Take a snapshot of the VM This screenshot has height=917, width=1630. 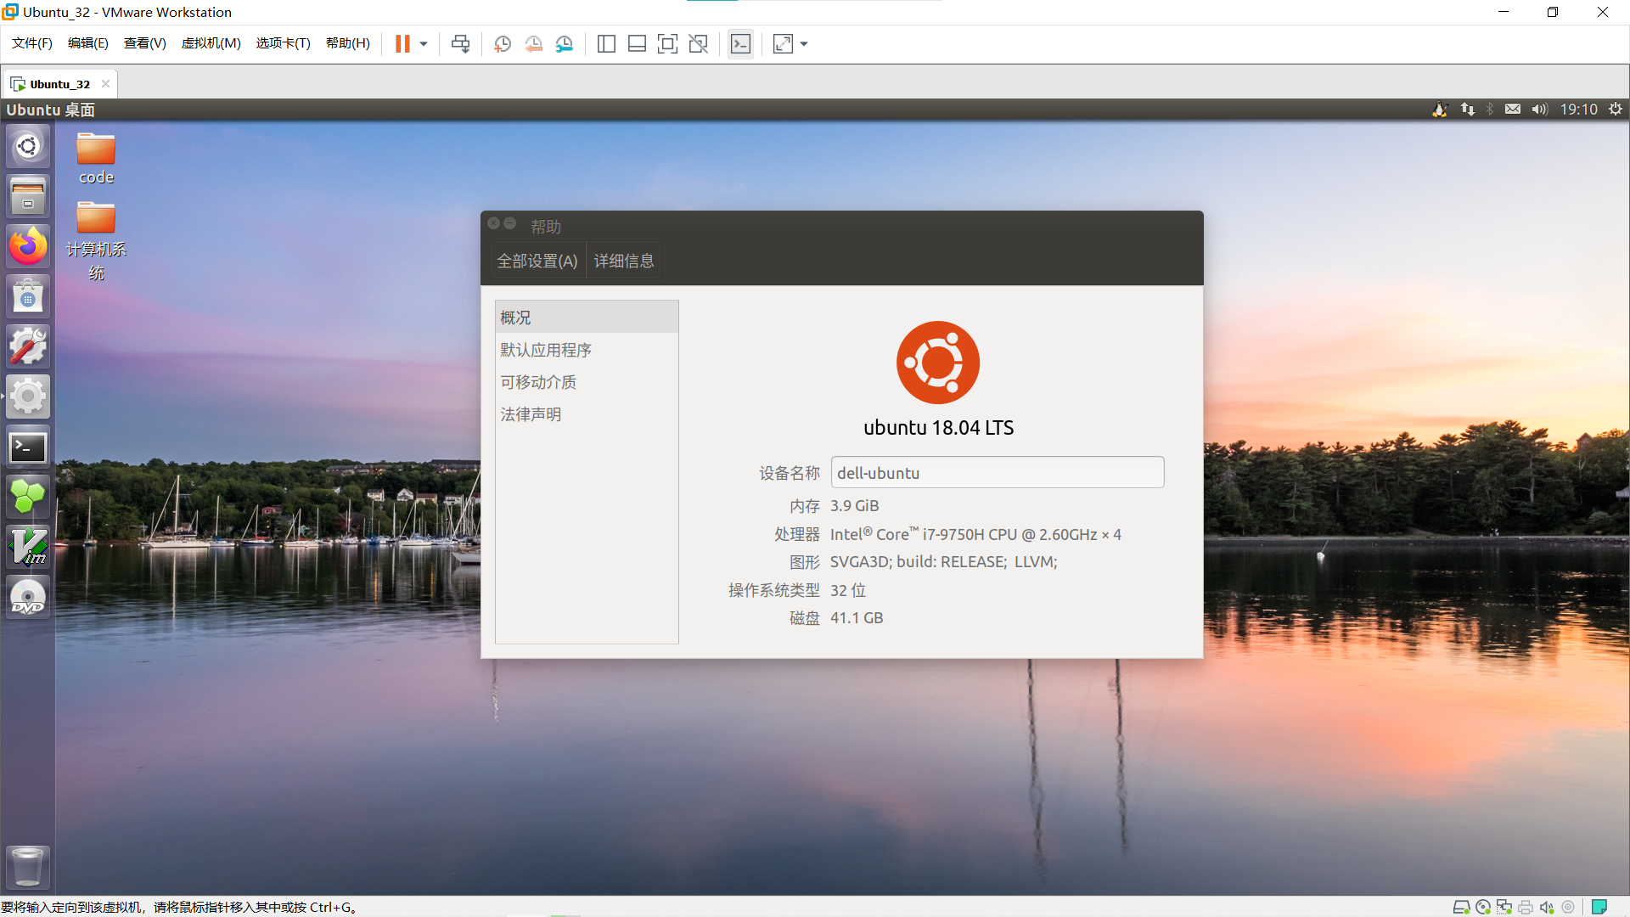[503, 44]
